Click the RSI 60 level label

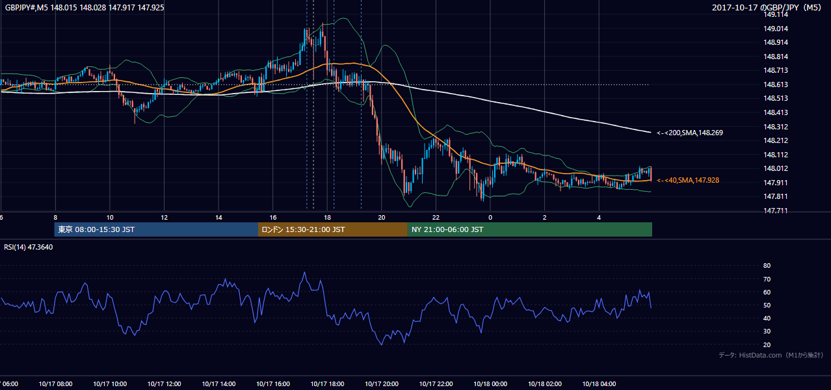[x=767, y=292]
